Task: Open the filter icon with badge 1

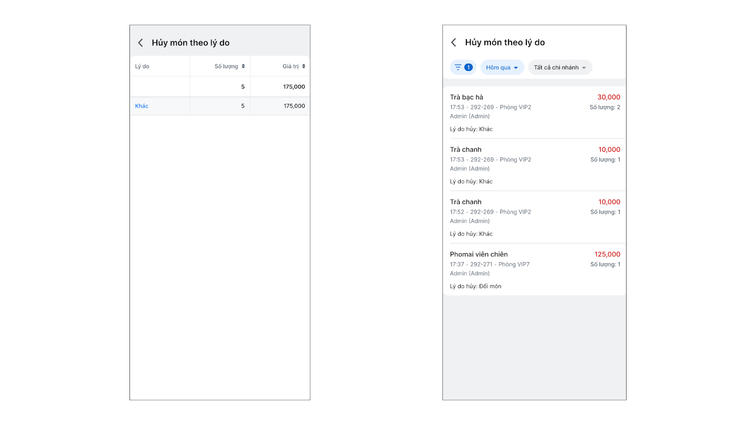Action: tap(463, 68)
